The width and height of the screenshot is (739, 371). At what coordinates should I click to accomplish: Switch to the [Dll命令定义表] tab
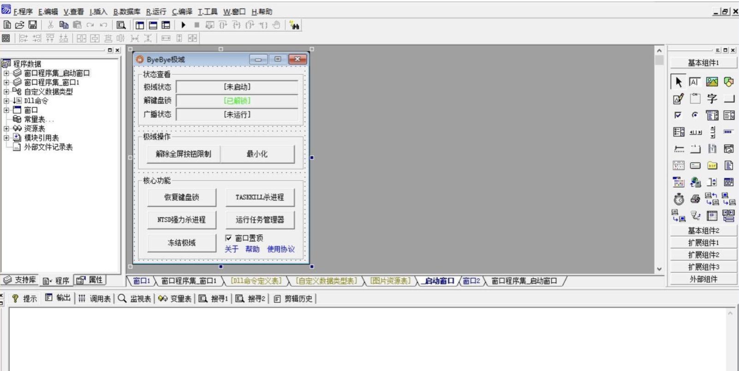click(x=256, y=281)
